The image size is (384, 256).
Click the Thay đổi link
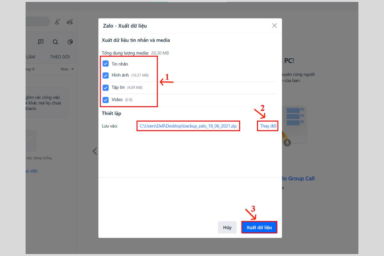(268, 126)
